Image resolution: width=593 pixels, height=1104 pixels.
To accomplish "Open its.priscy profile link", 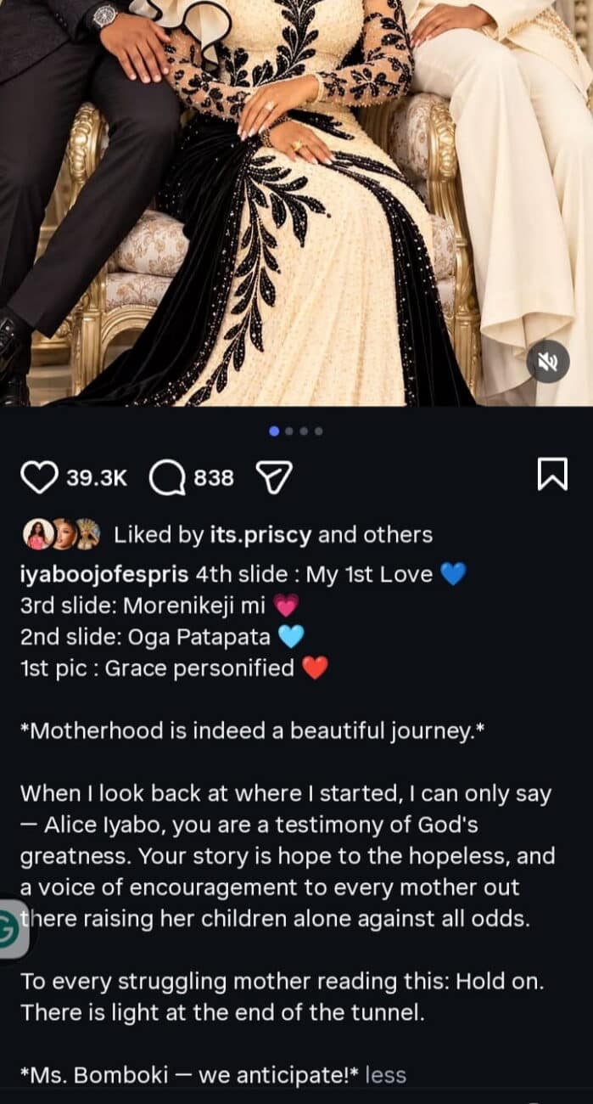I will click(x=260, y=535).
